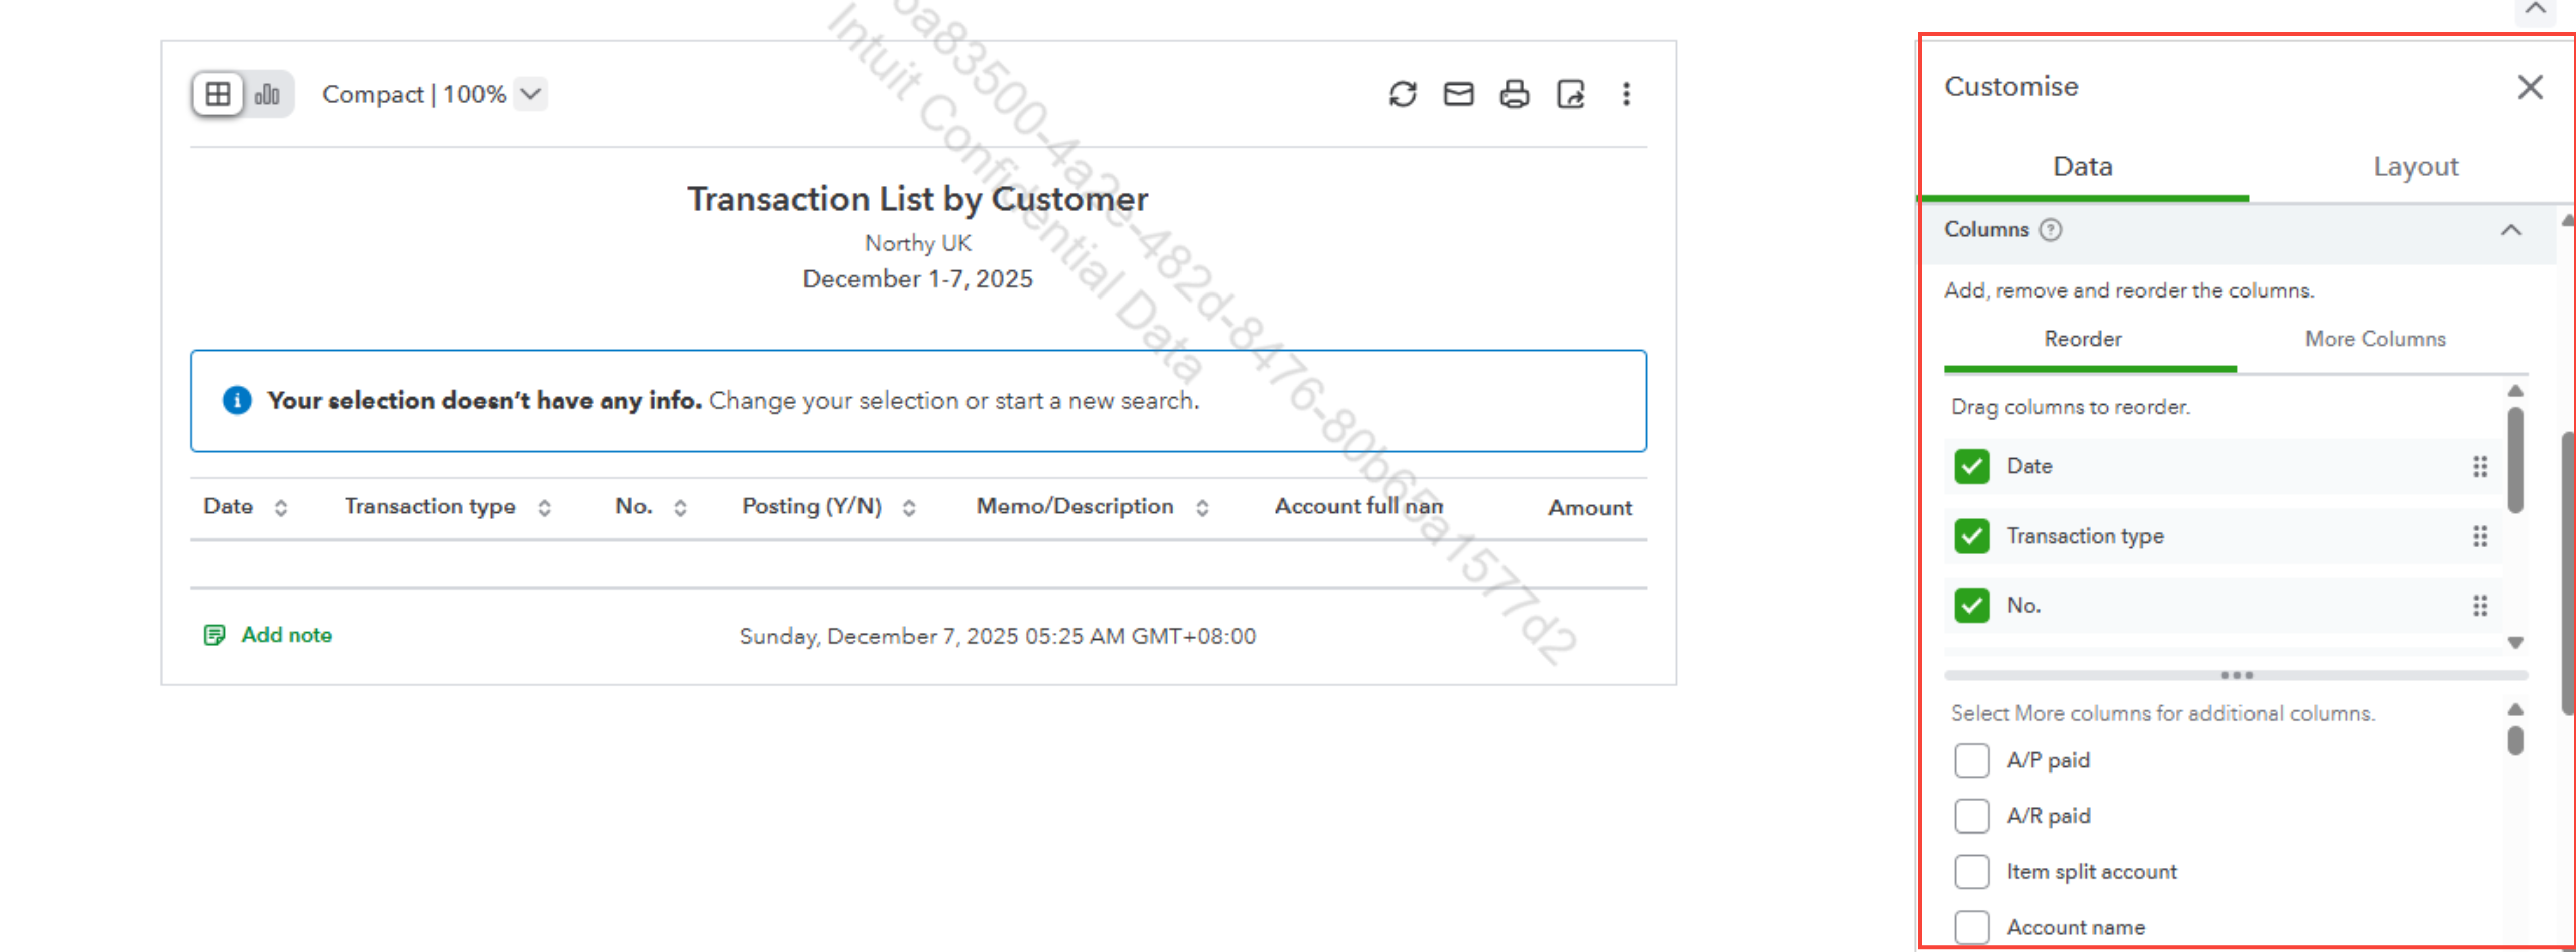Uncheck the Date column checkbox

(1971, 466)
